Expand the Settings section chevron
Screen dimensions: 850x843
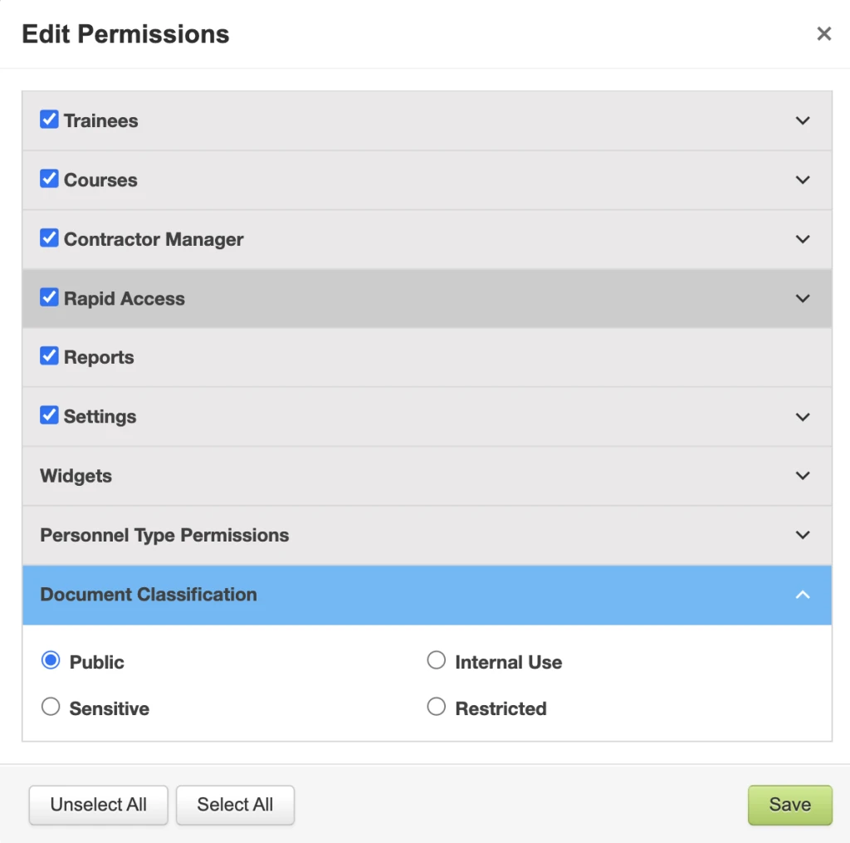pos(803,417)
